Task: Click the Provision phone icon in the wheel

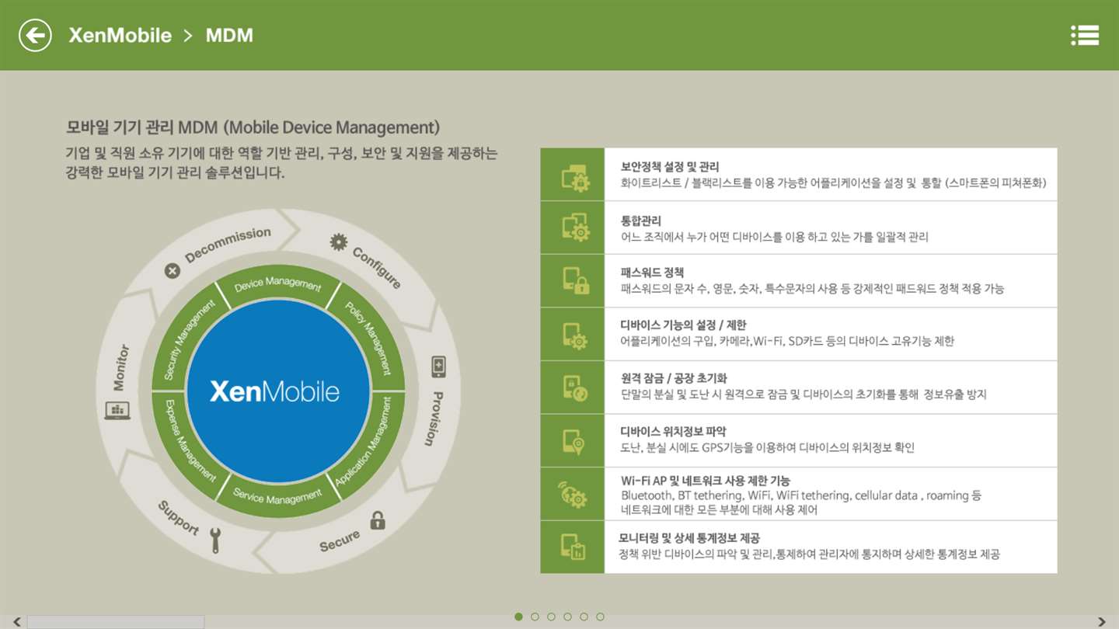Action: pos(438,367)
